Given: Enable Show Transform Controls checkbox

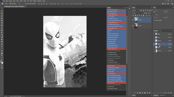Looking at the screenshot, I should click(24, 4).
